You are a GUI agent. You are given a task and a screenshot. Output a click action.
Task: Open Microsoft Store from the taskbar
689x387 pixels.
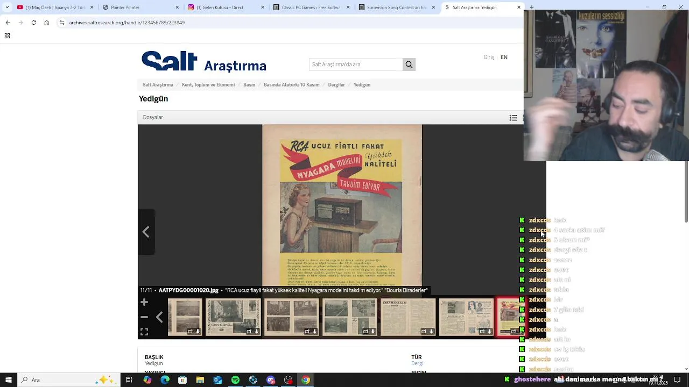pos(182,380)
